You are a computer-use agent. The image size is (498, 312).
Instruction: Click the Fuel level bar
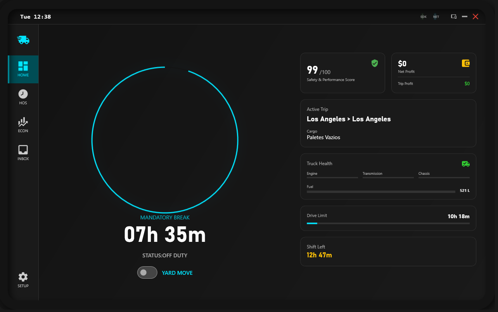[x=381, y=191]
